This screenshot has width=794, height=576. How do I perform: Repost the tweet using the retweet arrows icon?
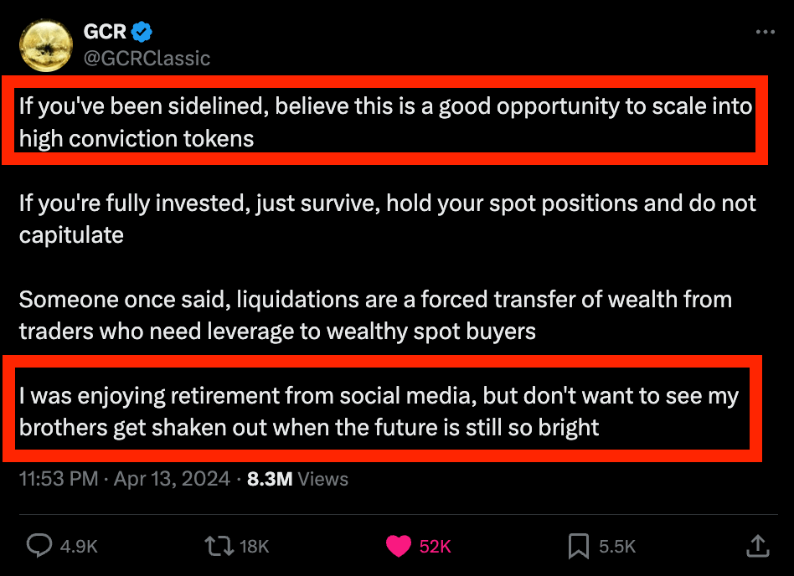tap(218, 547)
